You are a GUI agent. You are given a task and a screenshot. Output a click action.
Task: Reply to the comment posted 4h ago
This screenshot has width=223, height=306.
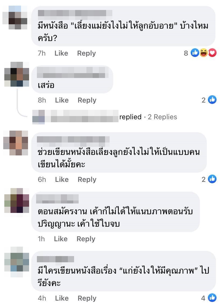pos(87,298)
